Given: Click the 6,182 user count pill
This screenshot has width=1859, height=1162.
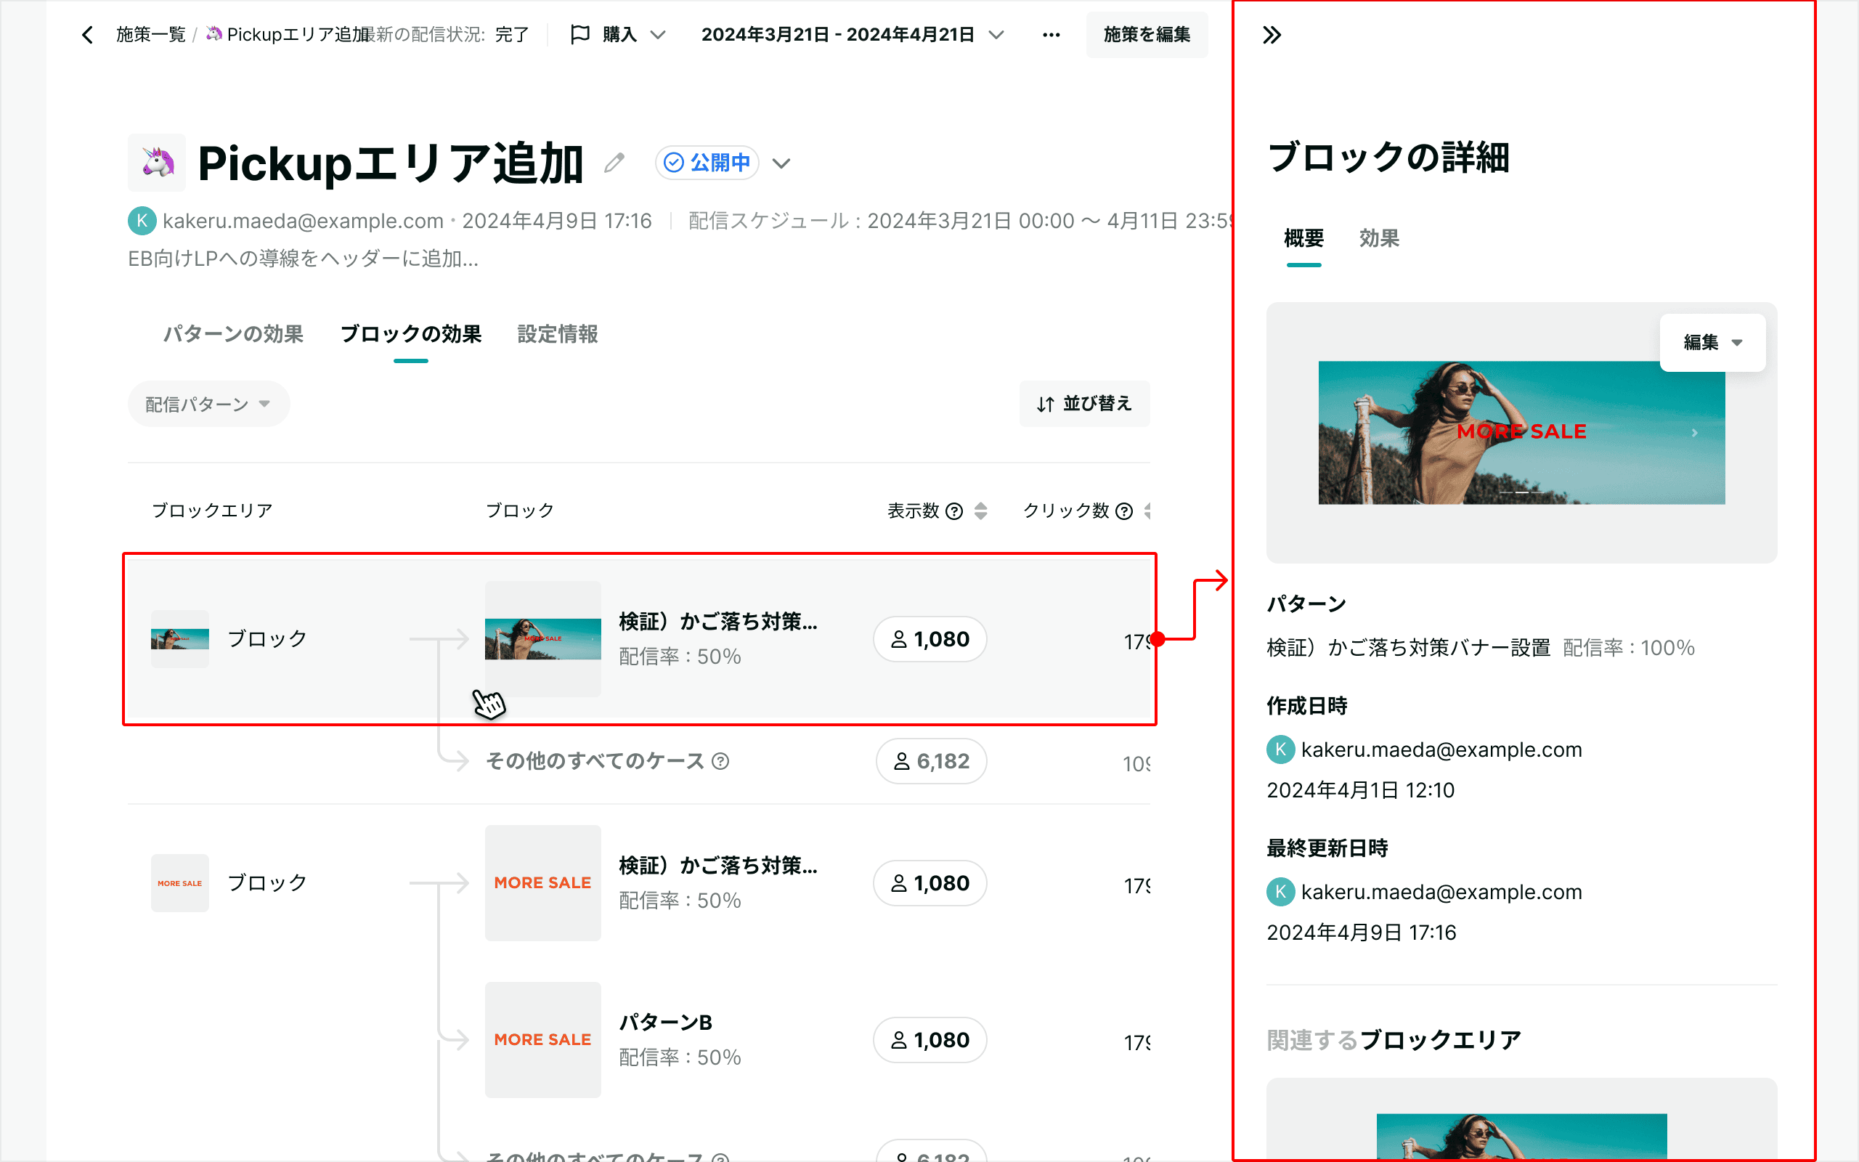Looking at the screenshot, I should tap(931, 762).
